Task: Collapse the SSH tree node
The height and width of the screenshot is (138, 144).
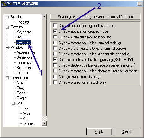Action: [x=13, y=103]
